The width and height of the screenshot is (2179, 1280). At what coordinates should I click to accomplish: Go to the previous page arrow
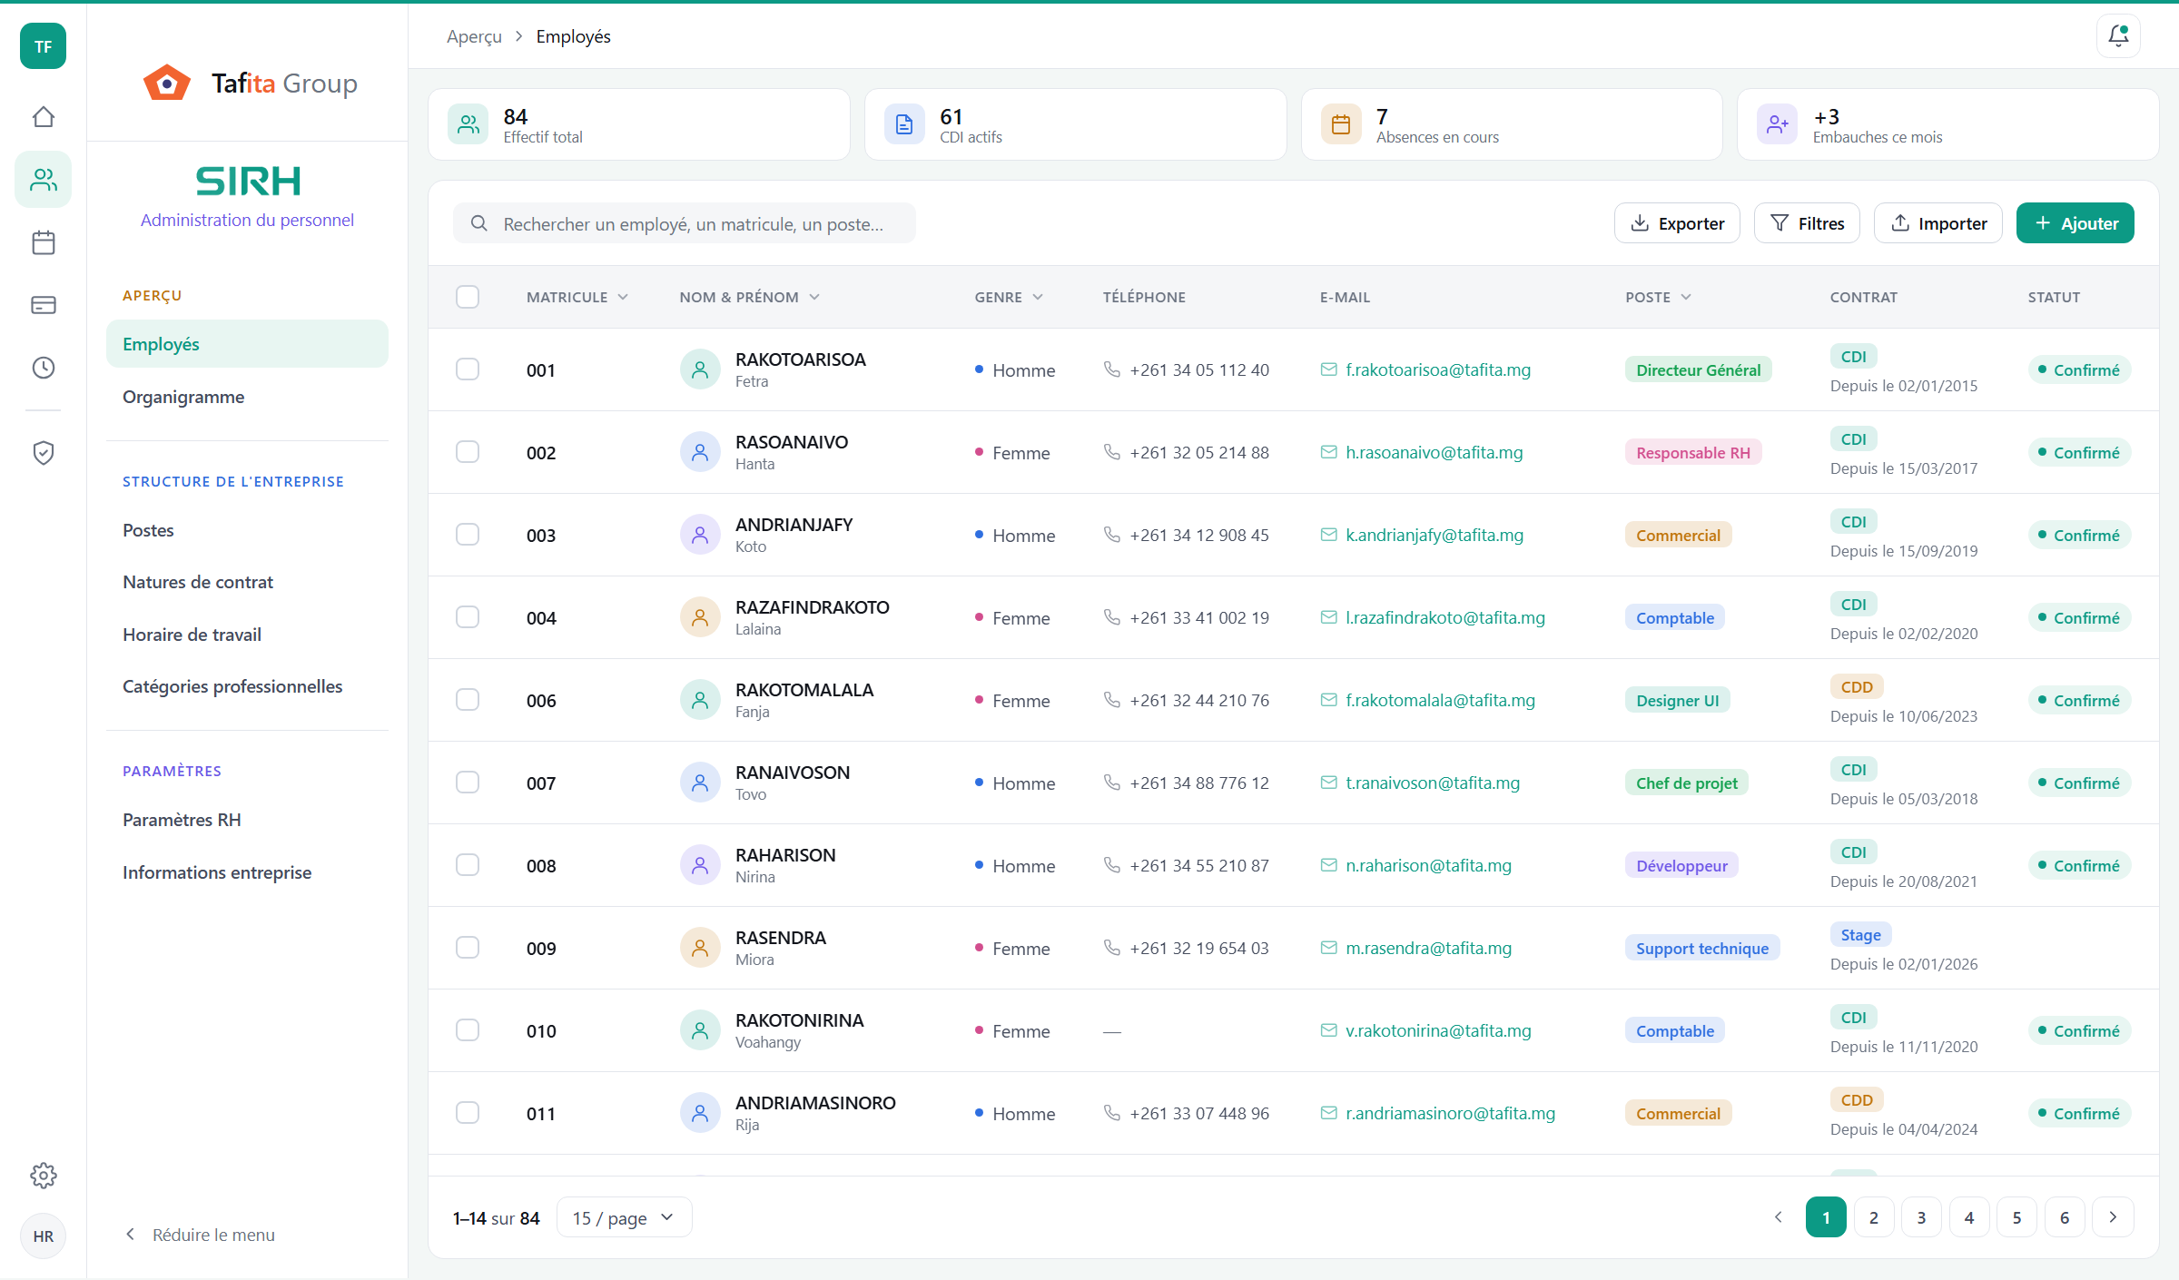pos(1778,1217)
